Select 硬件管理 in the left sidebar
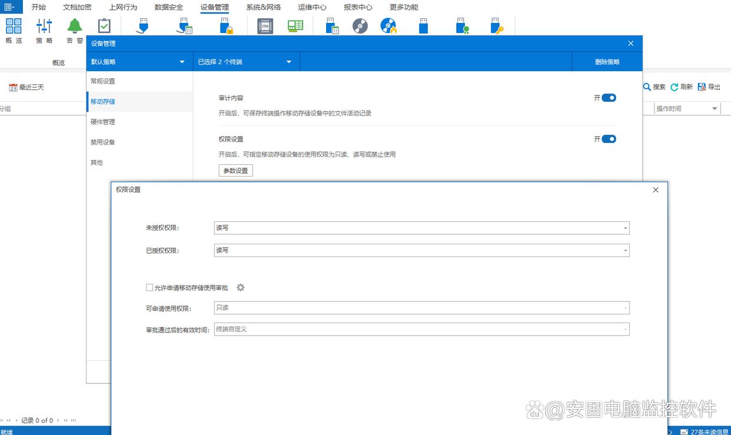This screenshot has height=435, width=731. [x=103, y=122]
